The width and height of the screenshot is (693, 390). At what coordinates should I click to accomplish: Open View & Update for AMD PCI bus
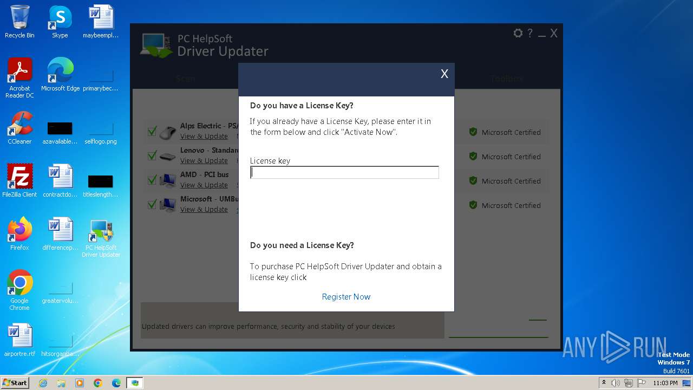tap(204, 185)
